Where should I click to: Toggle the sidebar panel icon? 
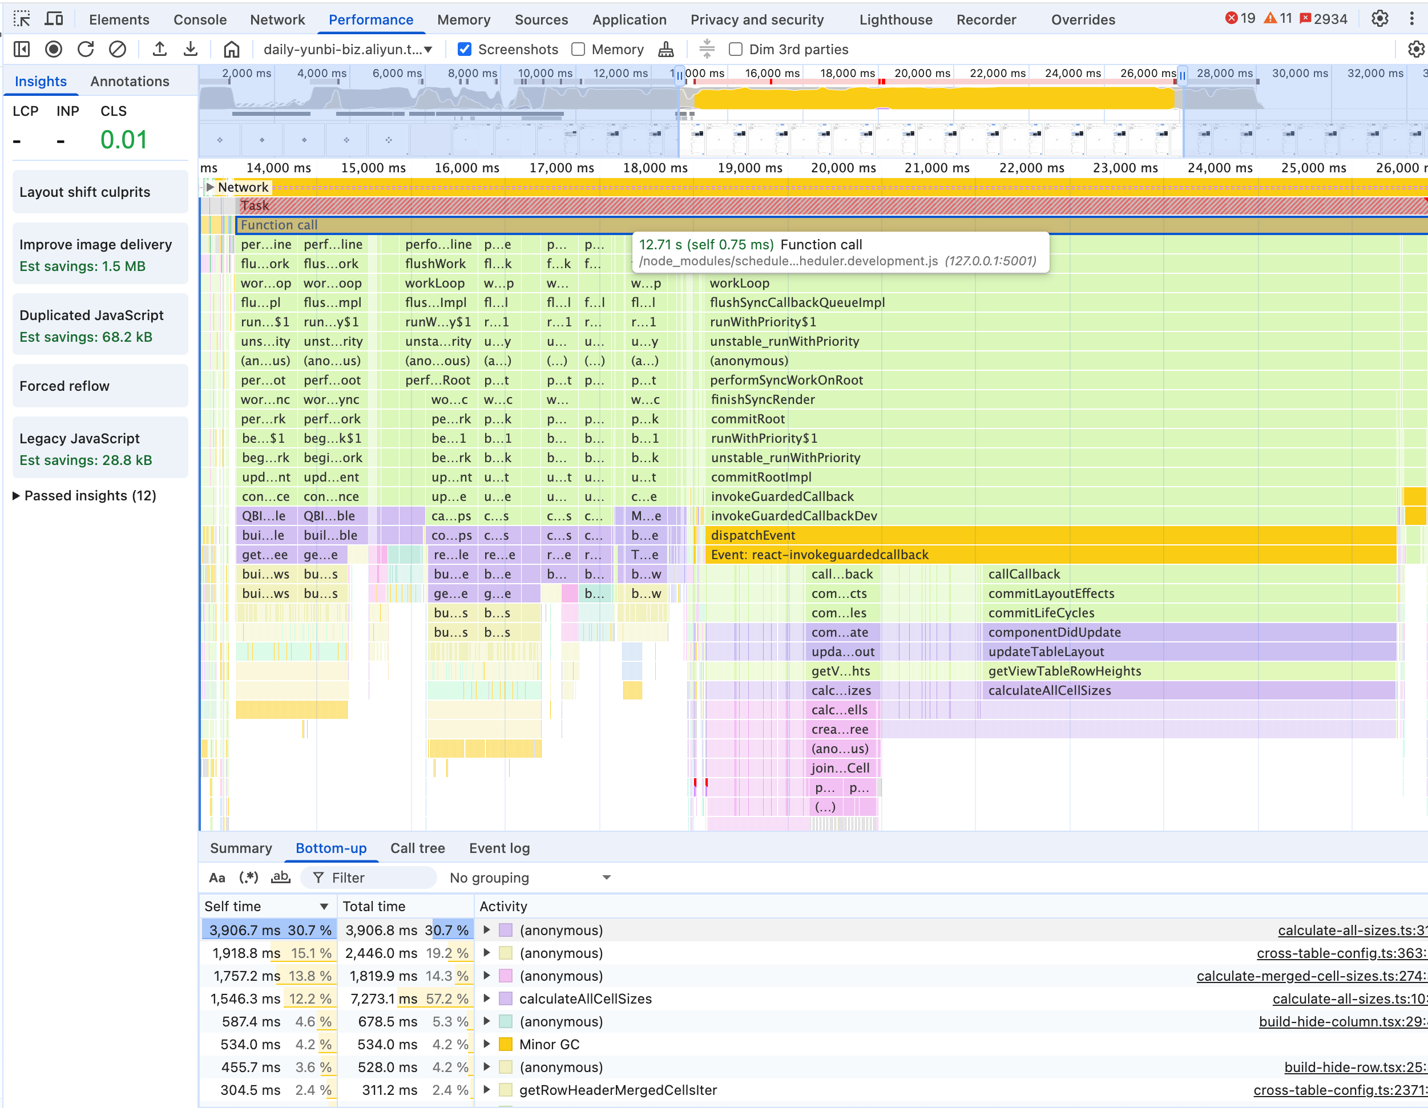(22, 49)
